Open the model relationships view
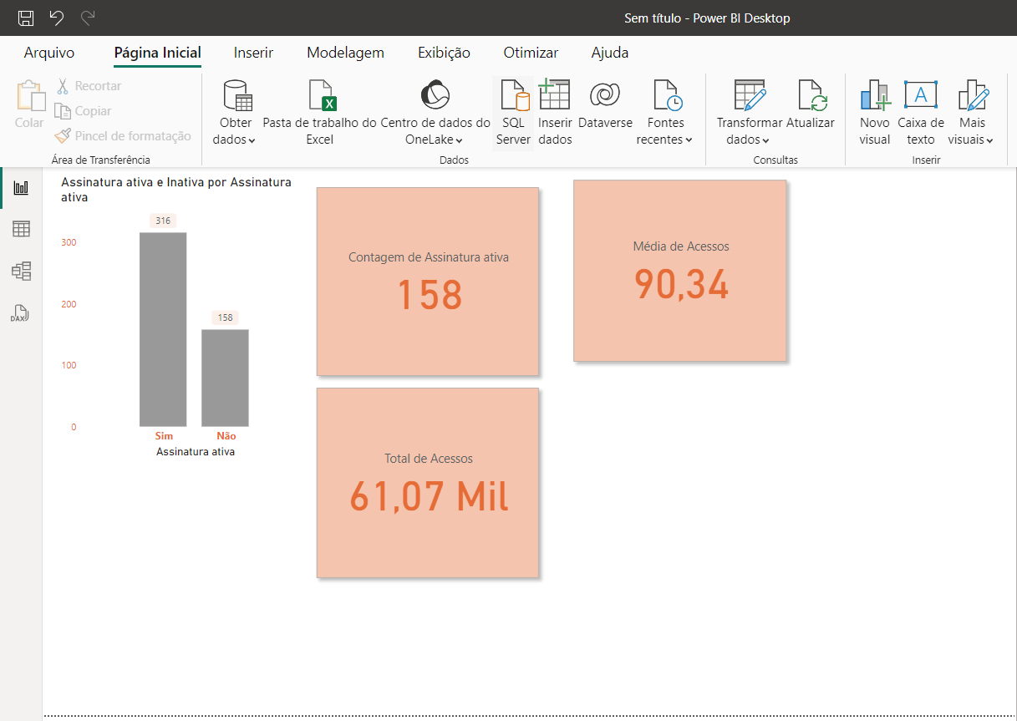 pyautogui.click(x=21, y=271)
